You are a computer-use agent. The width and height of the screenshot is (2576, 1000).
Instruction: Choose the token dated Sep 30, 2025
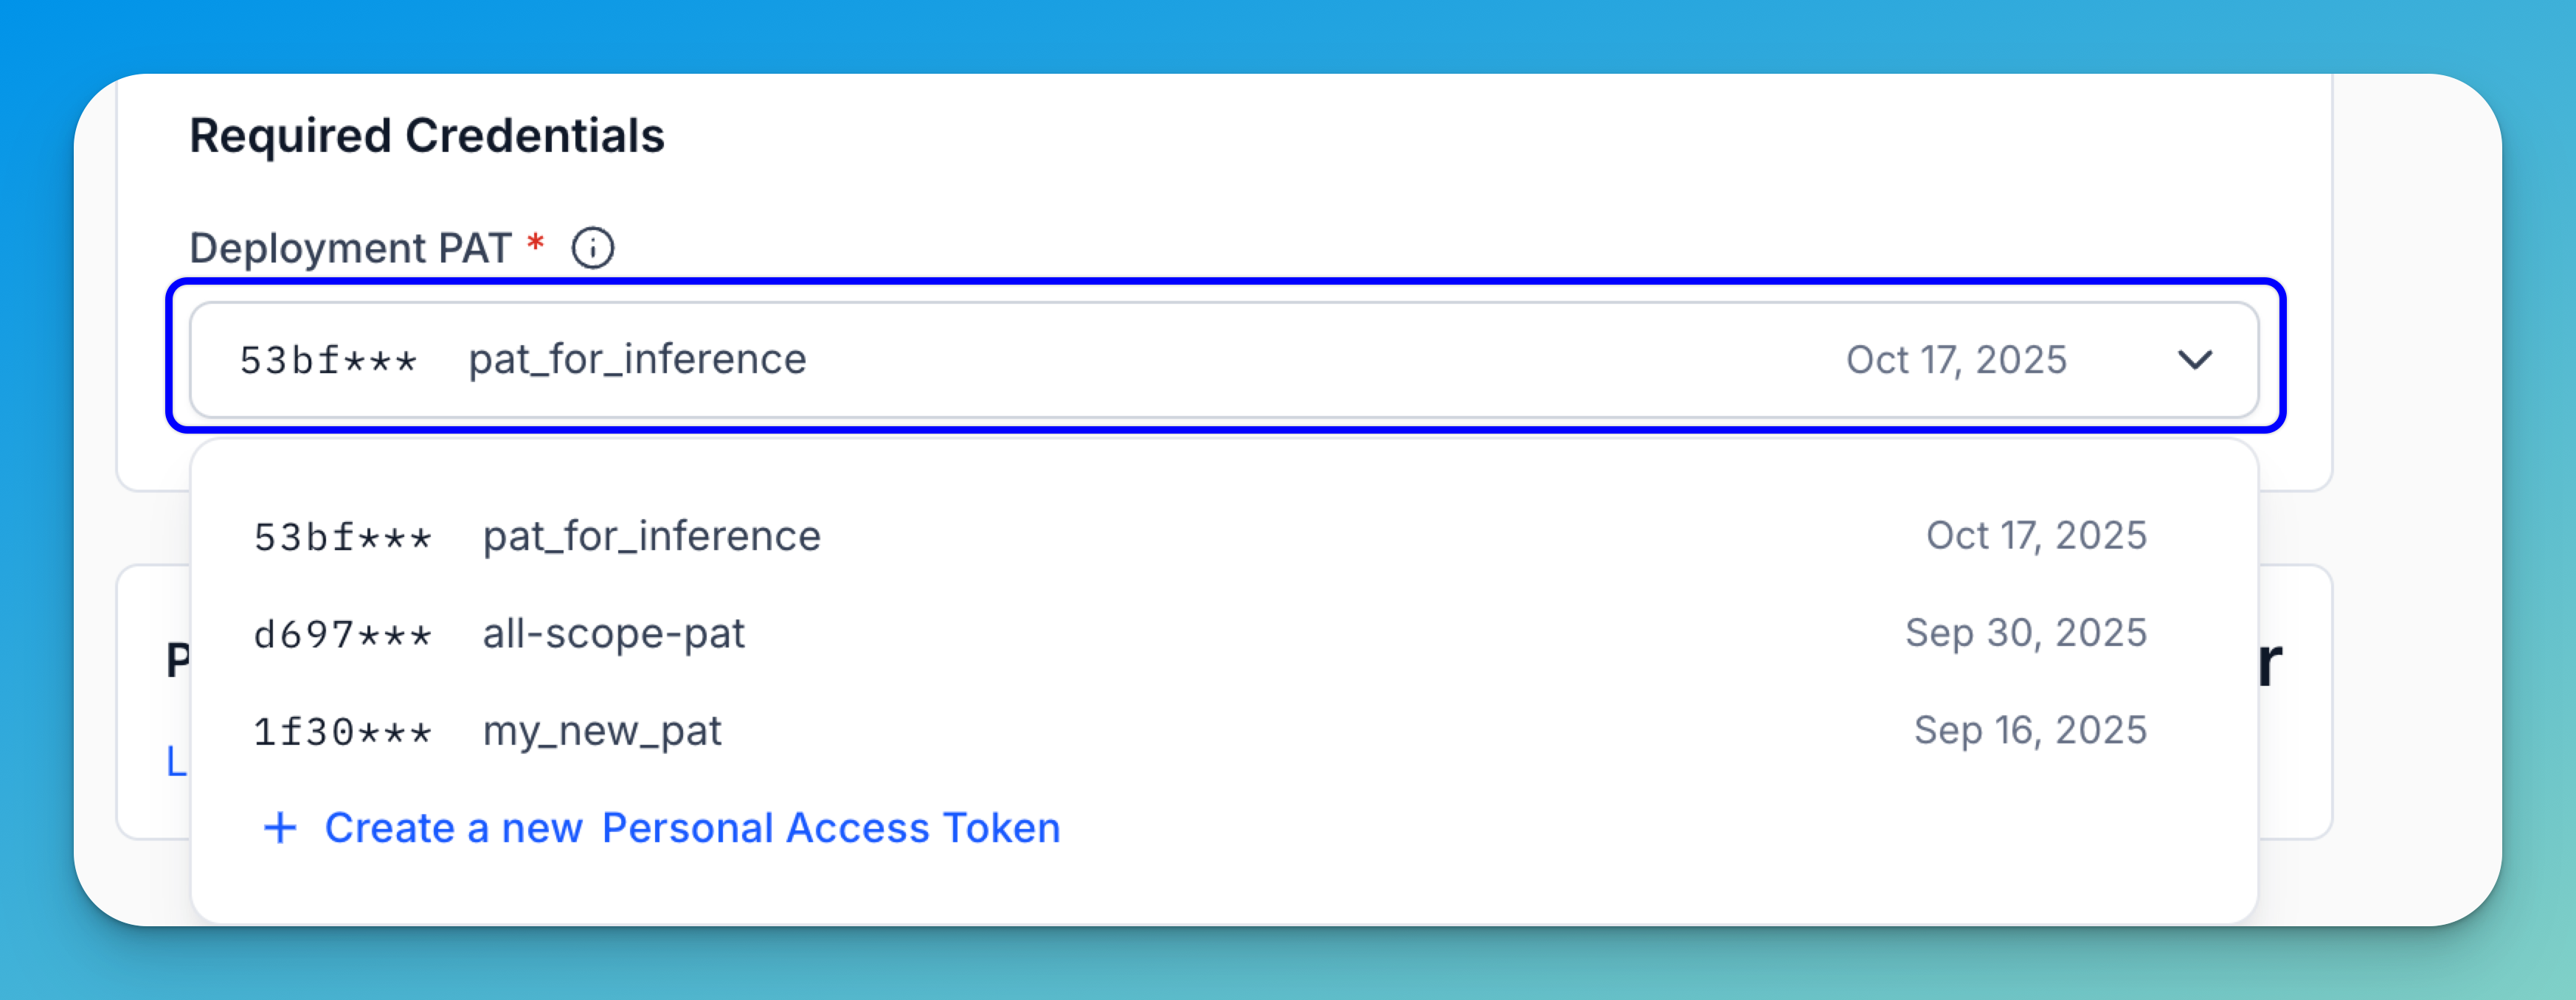click(x=2026, y=633)
